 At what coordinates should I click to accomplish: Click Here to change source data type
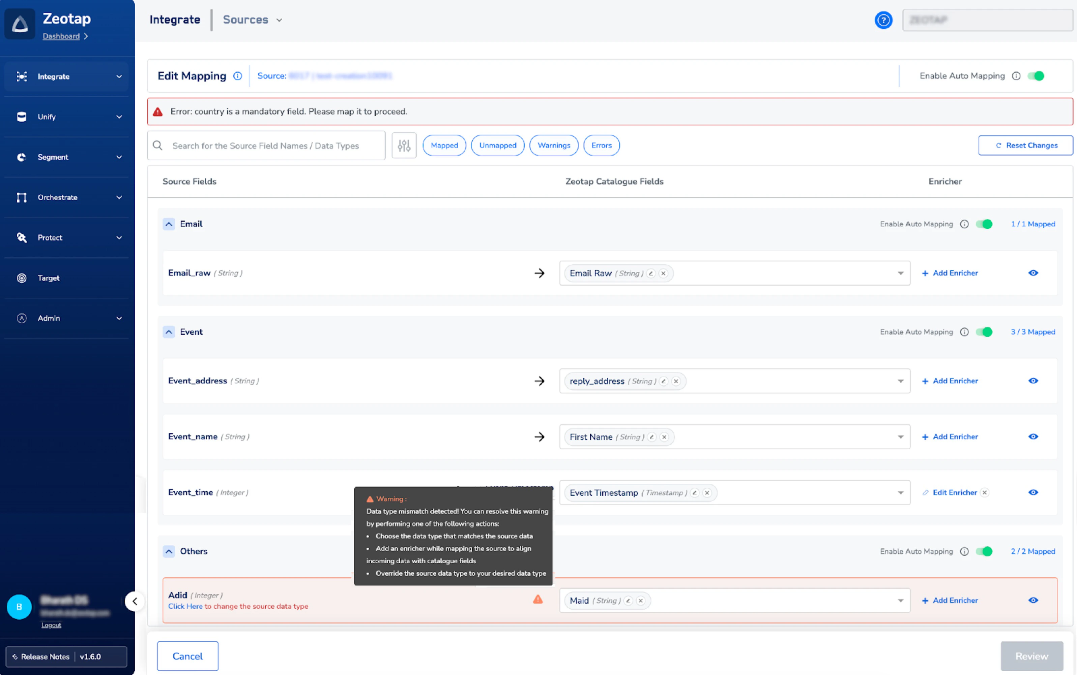(185, 606)
